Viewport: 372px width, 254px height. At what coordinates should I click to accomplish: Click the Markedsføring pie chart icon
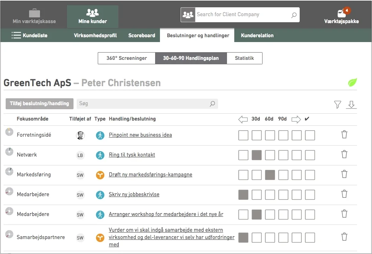pyautogui.click(x=9, y=171)
